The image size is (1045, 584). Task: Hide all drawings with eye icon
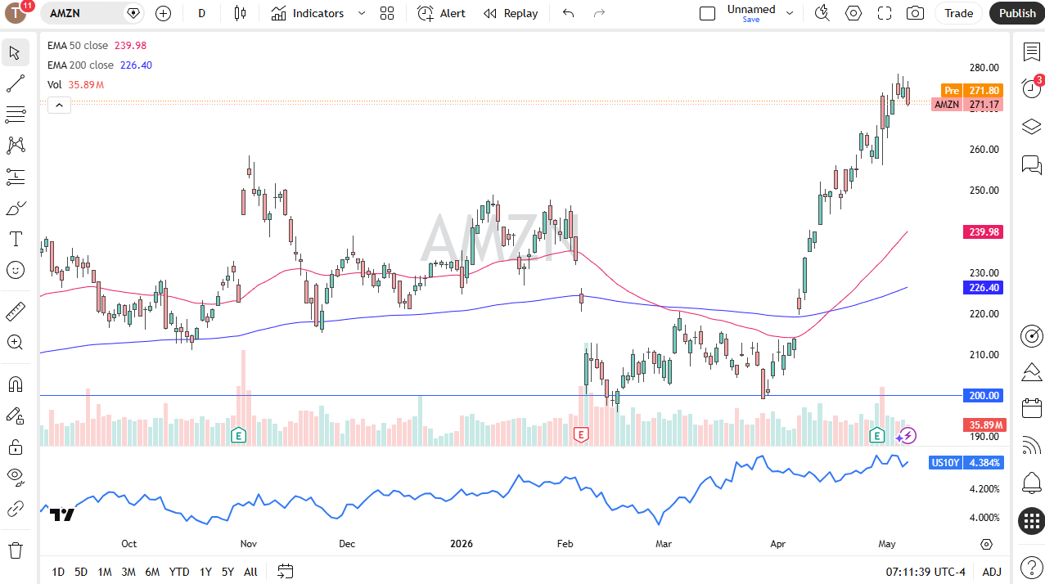[x=15, y=477]
